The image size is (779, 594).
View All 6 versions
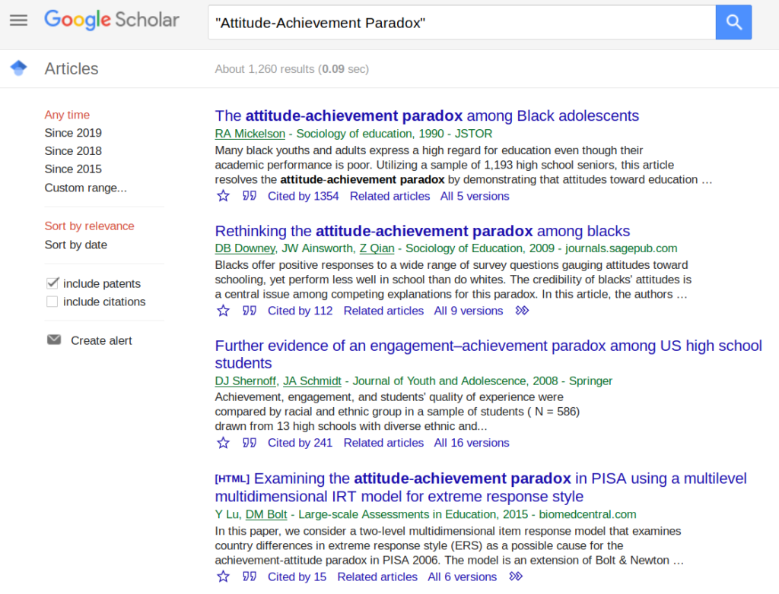(462, 577)
